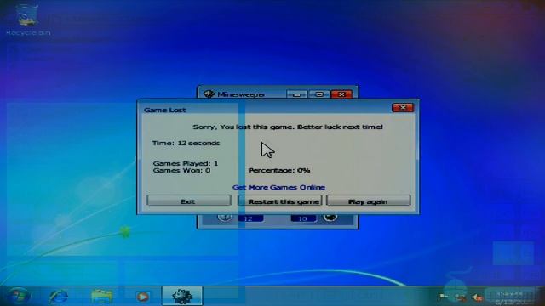Click the 'Sorry, You lost this game' message

point(288,127)
